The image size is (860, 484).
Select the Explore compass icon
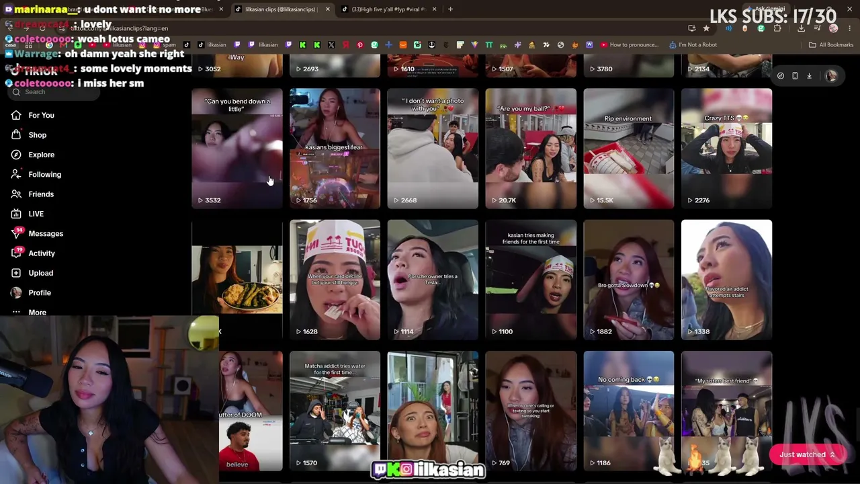[16, 155]
